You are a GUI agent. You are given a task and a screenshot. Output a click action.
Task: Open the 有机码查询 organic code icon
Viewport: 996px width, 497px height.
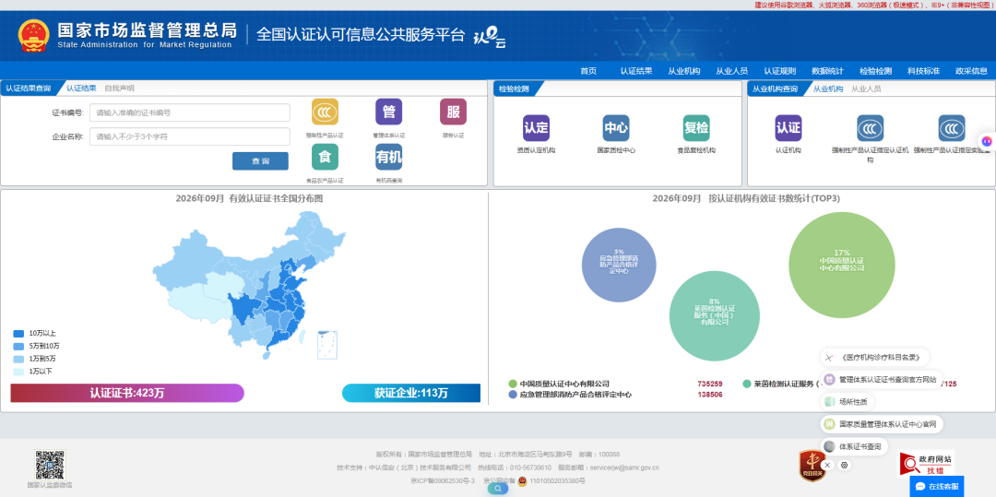tap(389, 157)
